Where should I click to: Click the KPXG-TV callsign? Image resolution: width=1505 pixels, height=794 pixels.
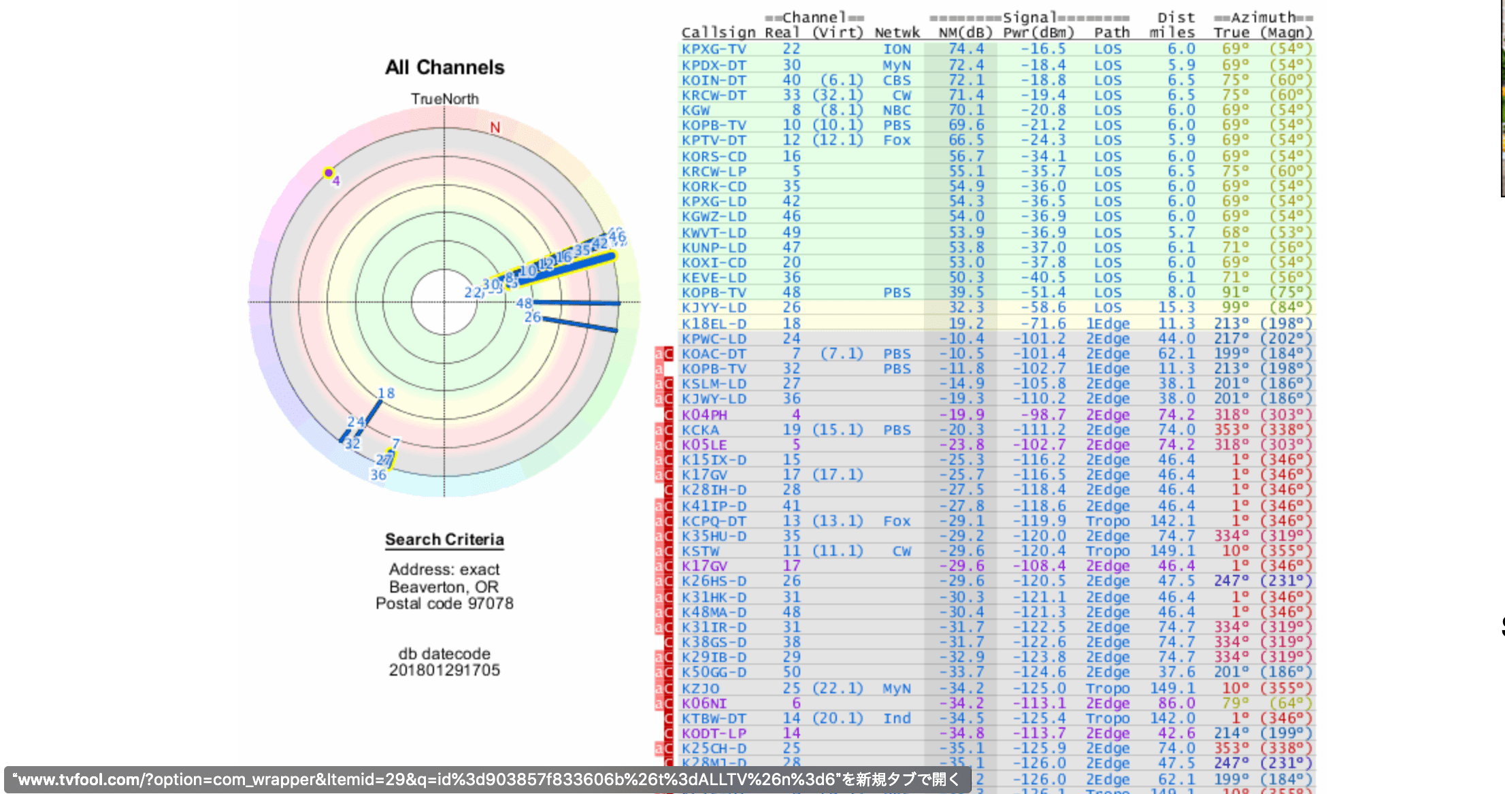714,49
